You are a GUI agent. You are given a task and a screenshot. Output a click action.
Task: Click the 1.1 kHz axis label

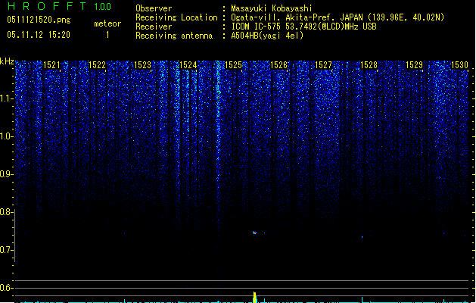click(x=6, y=98)
